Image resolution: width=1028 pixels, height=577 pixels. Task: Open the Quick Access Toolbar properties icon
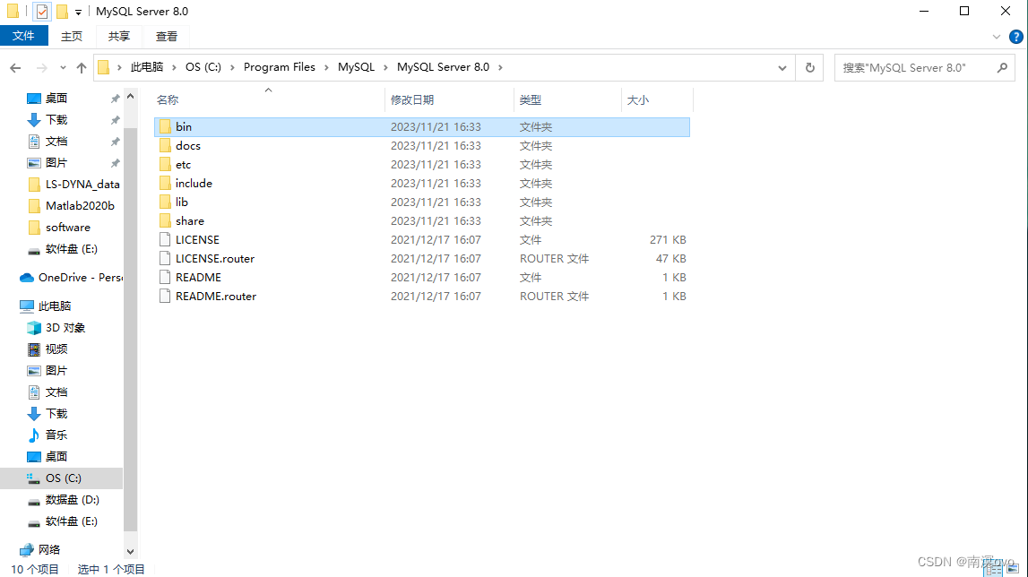40,11
